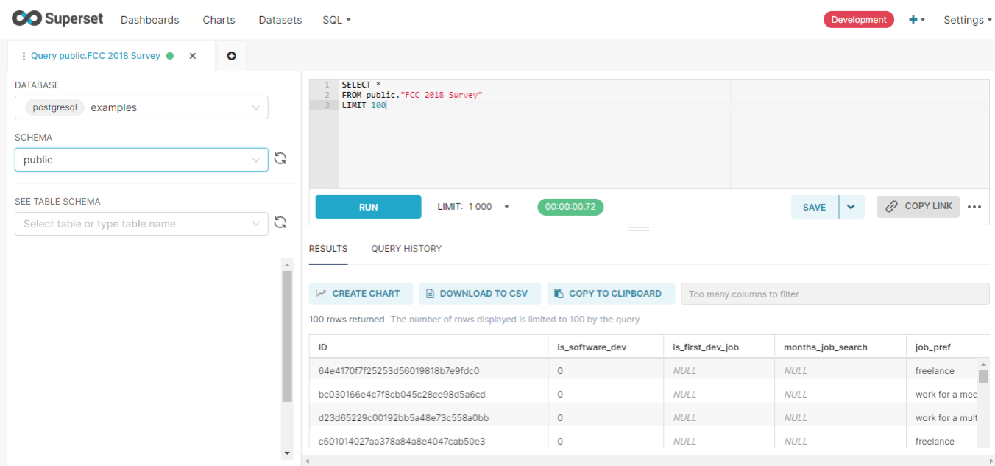The height and width of the screenshot is (466, 995).
Task: Open the Dashboards menu
Action: point(149,20)
